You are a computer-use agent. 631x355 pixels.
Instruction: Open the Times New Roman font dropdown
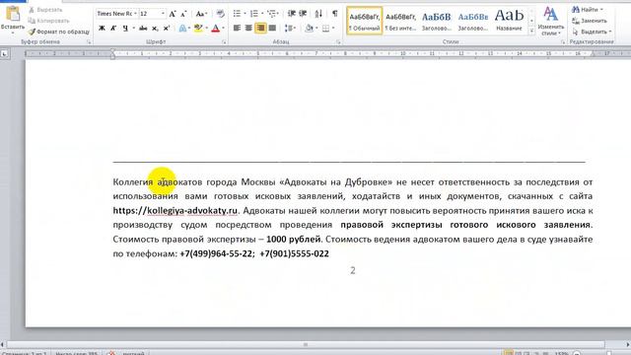(135, 14)
